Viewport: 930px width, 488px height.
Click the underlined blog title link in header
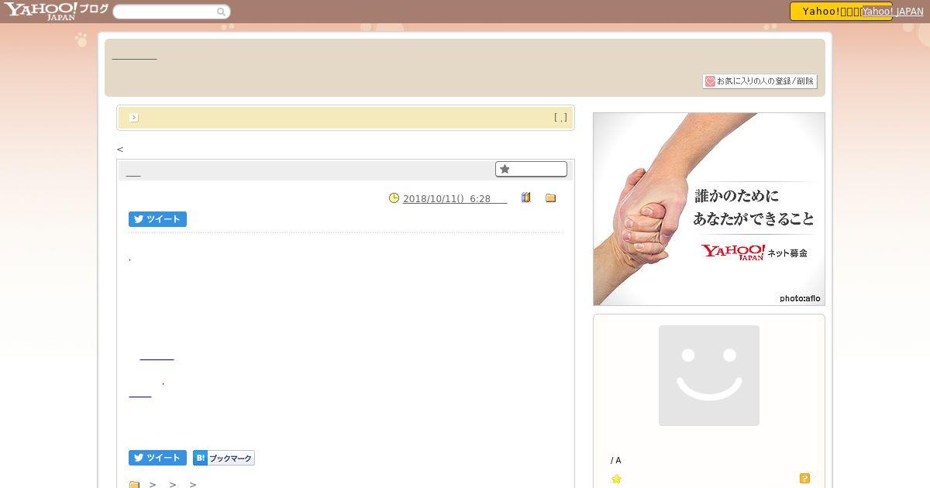tap(134, 56)
